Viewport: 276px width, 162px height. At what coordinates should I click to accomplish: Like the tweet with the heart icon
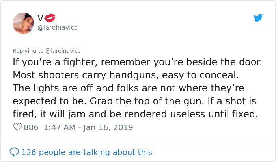(x=17, y=127)
